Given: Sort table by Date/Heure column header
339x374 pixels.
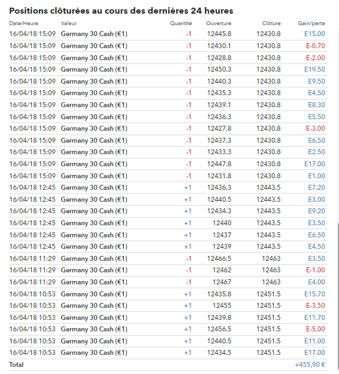Looking at the screenshot, I should [22, 24].
